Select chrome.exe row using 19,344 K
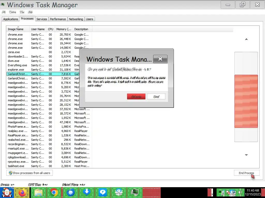Viewport: 265px width, 198px height. tap(49, 43)
